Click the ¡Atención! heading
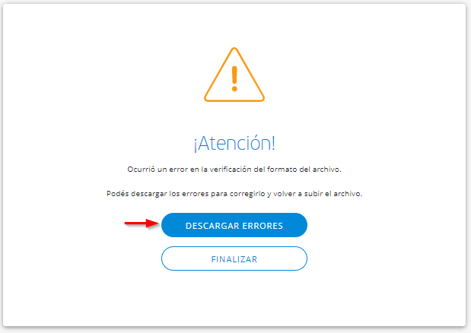471x333 pixels. (234, 144)
